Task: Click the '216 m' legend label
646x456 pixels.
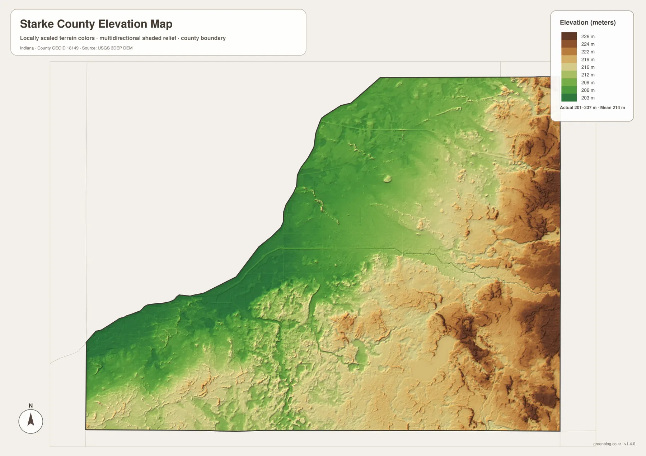Action: [x=588, y=67]
